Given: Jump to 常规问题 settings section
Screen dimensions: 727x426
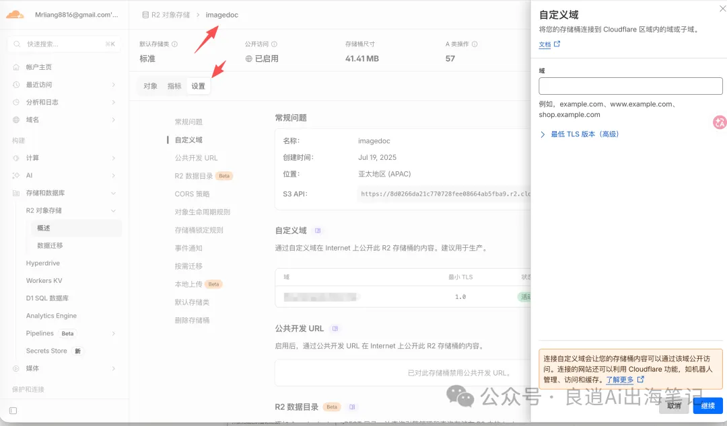Looking at the screenshot, I should click(x=188, y=122).
